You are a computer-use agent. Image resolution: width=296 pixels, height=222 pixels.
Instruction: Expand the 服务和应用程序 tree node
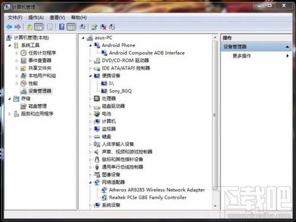tap(9, 114)
